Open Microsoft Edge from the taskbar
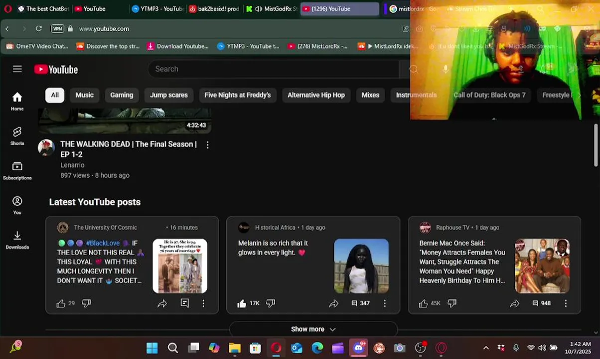 click(x=317, y=348)
